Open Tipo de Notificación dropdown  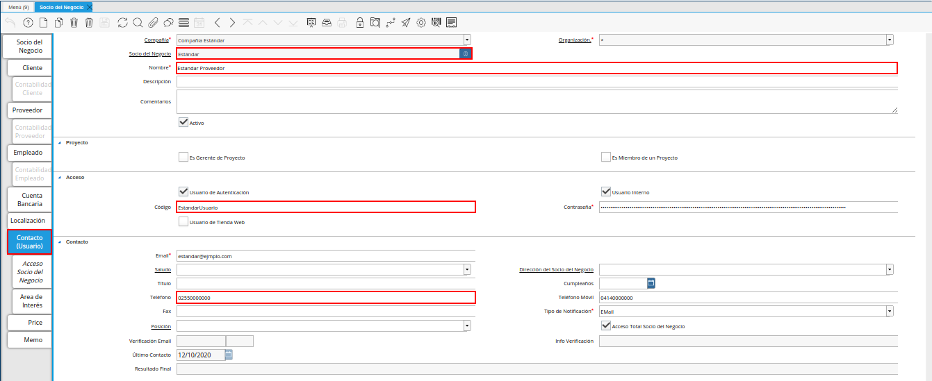(890, 312)
